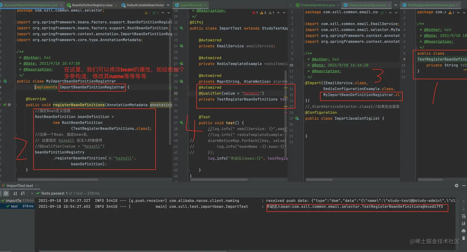Go to previous highlighted problem in ImportTest editor

278,13
